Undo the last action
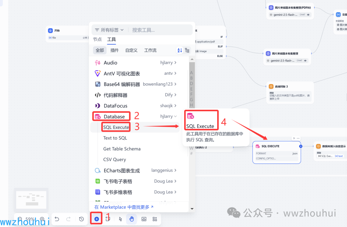347x227 pixels. tap(57, 219)
